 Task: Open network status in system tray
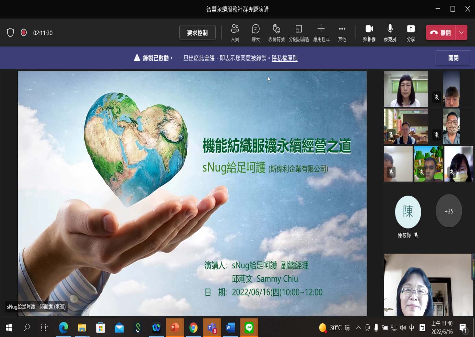pos(394,328)
